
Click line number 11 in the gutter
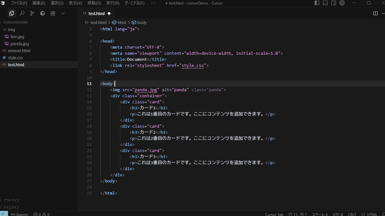pos(89,84)
